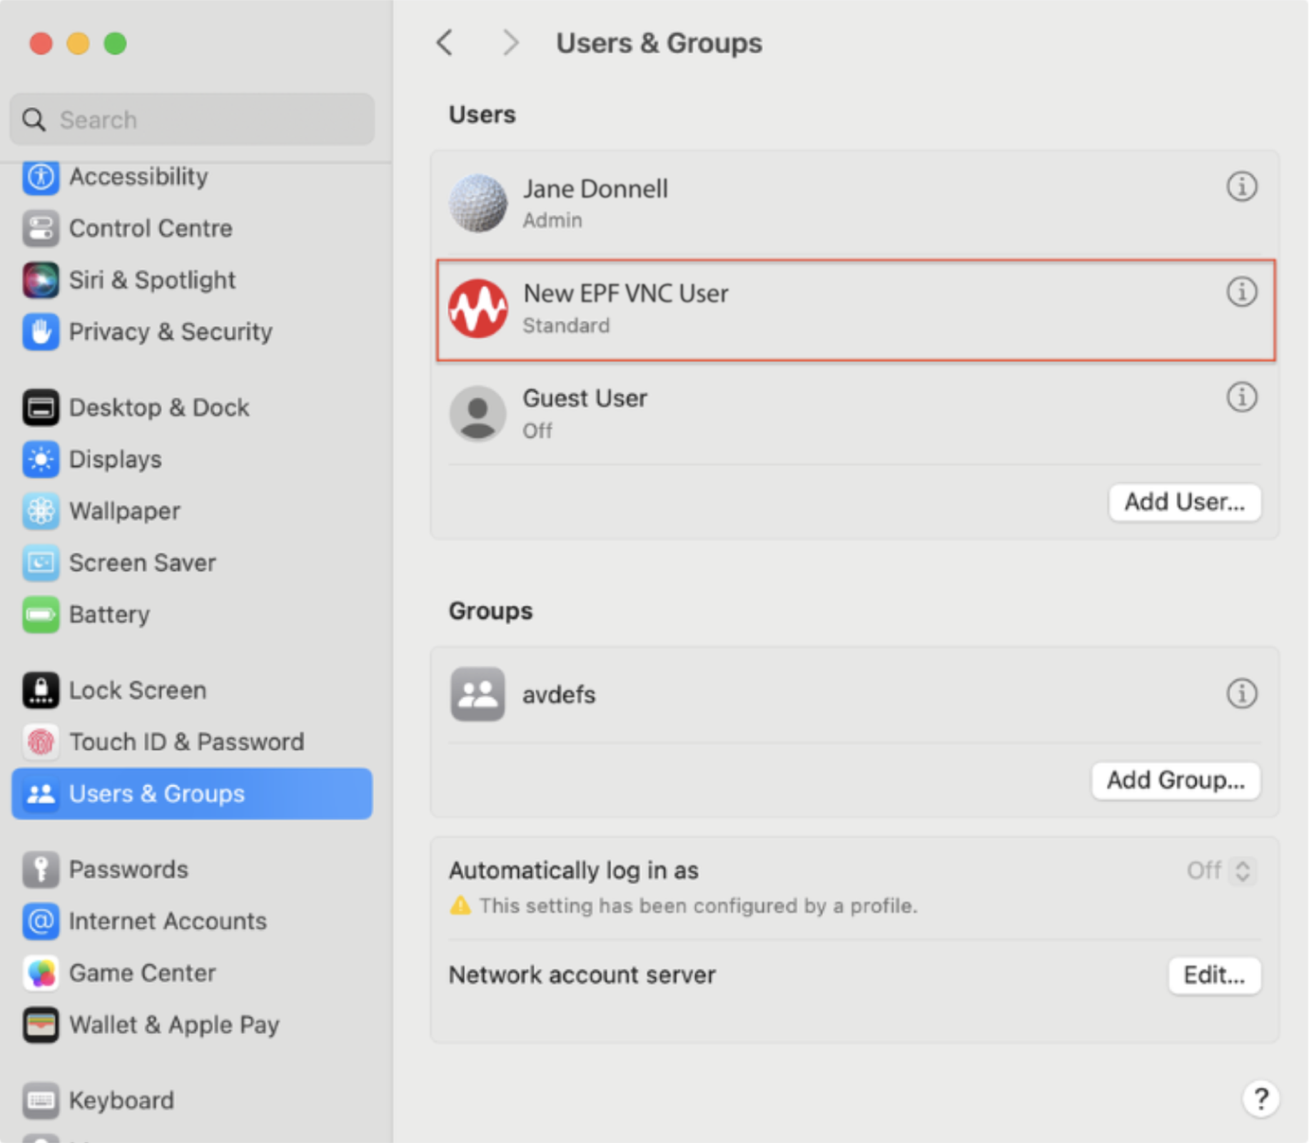Select Lock Screen label in sidebar
The height and width of the screenshot is (1143, 1309).
[138, 690]
